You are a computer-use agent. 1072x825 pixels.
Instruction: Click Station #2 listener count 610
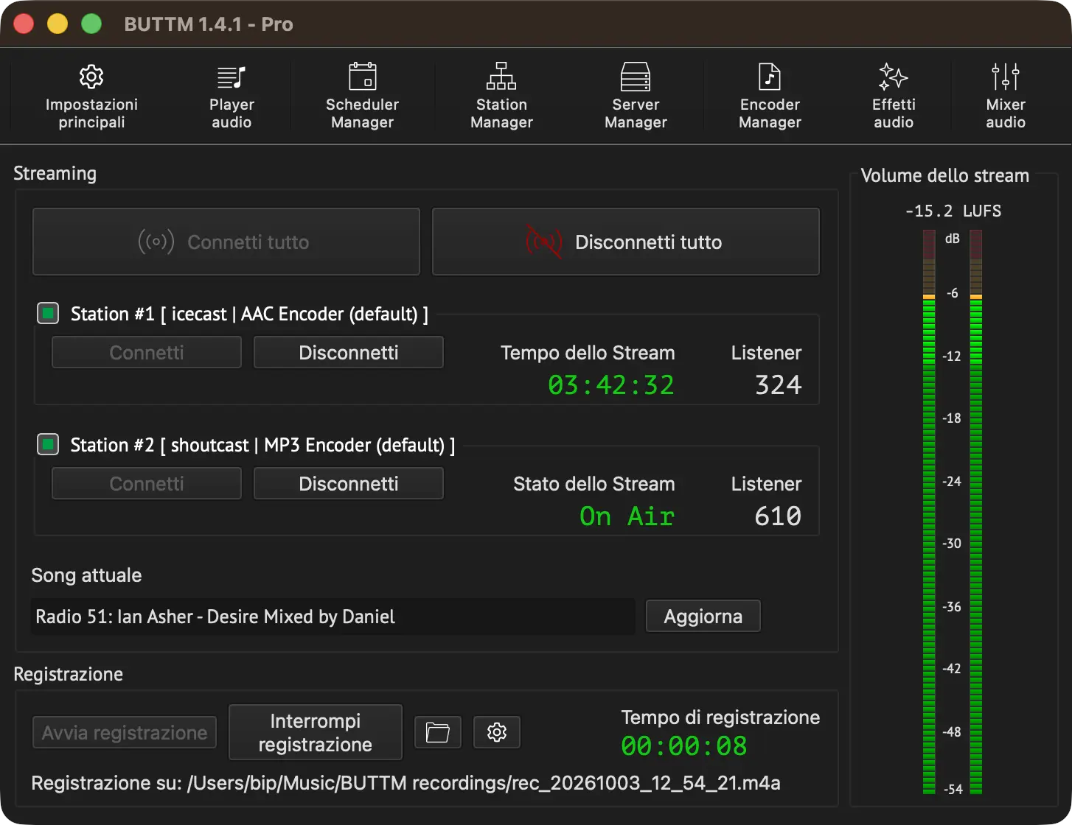(779, 516)
